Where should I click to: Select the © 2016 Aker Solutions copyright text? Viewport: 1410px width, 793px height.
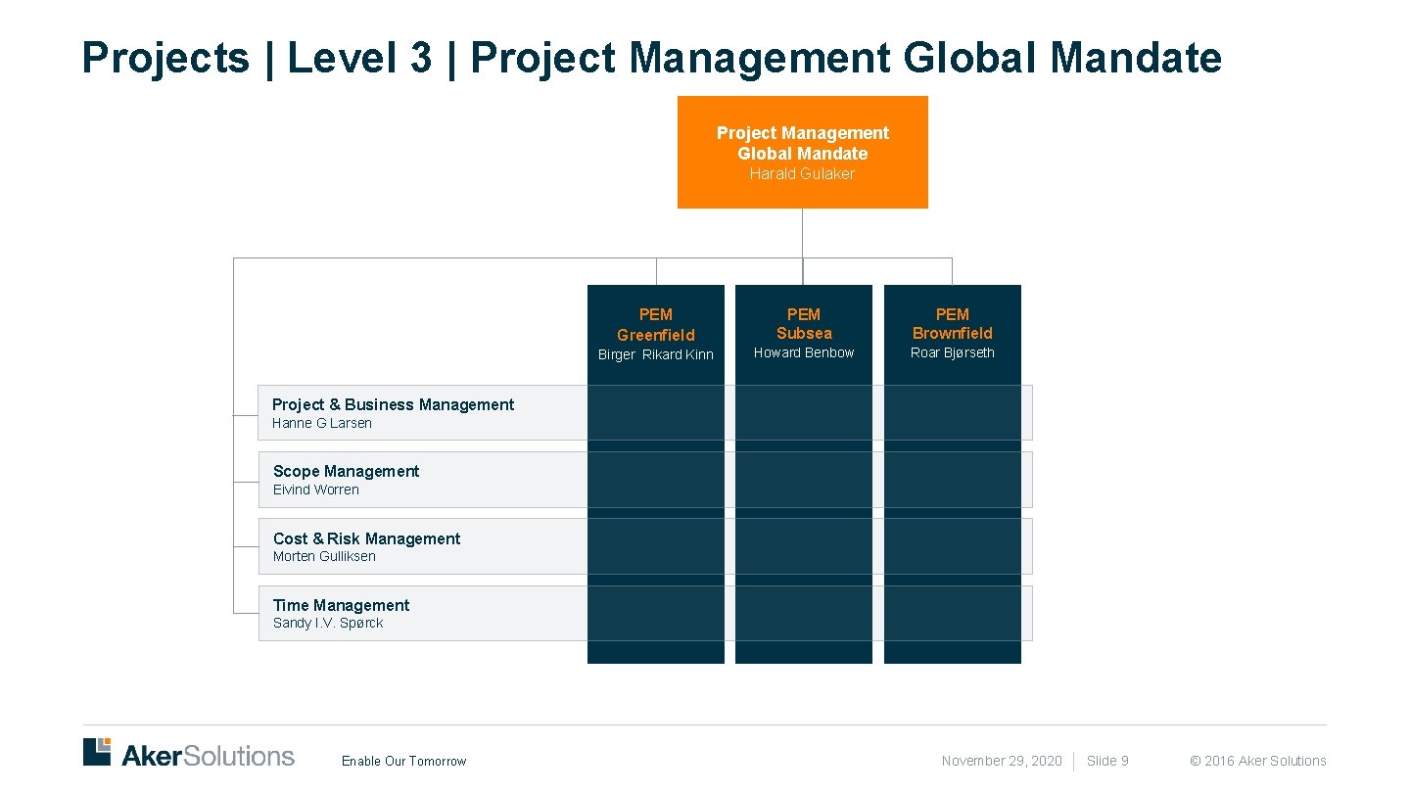[1258, 761]
